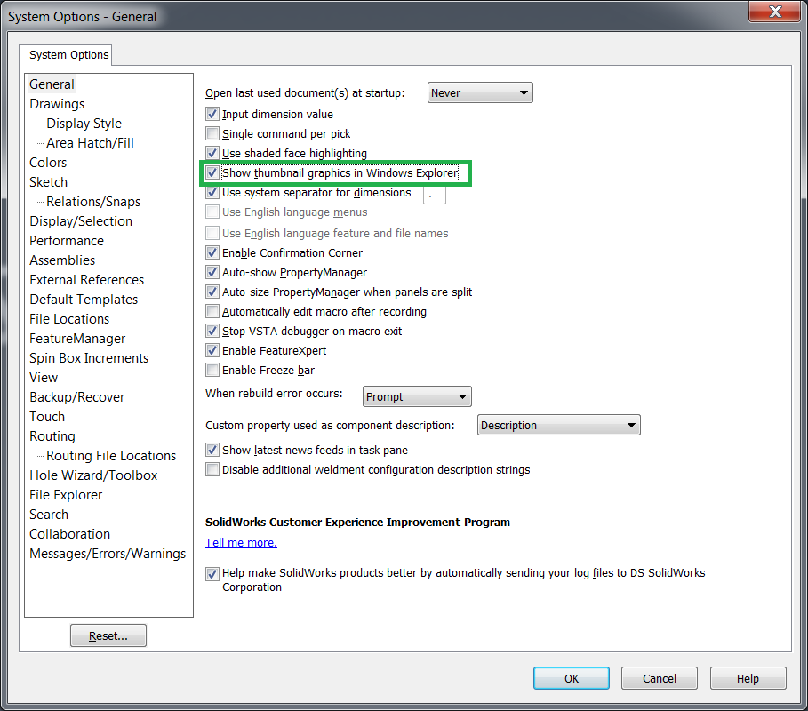Enable Disable additional weldment configuration description strings
Viewport: 808px width, 711px height.
point(212,469)
